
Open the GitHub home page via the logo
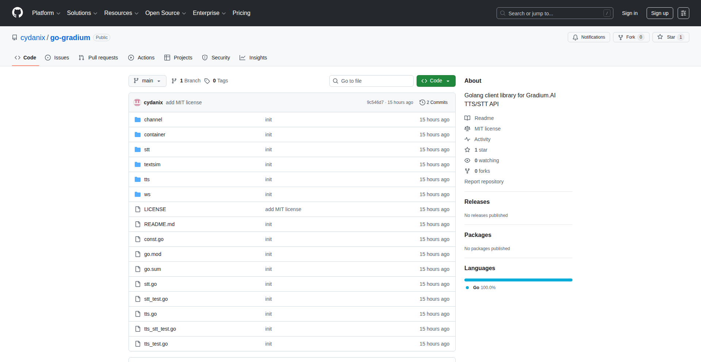17,13
